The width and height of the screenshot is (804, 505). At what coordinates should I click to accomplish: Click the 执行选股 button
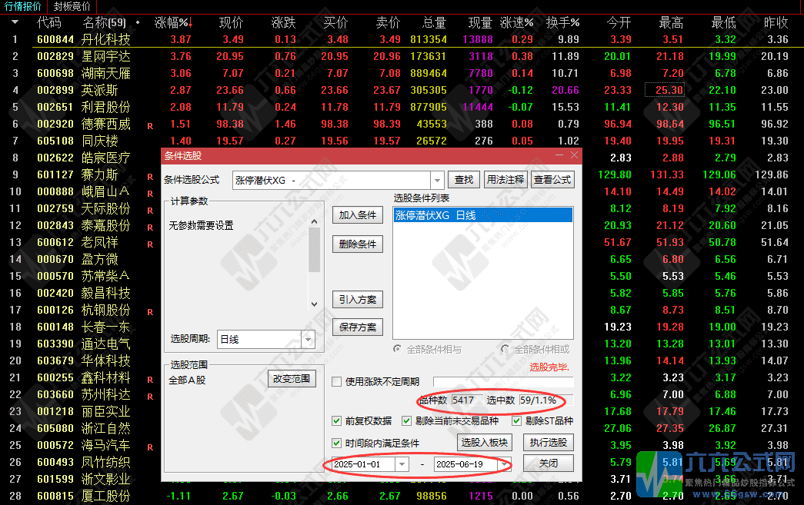[548, 442]
